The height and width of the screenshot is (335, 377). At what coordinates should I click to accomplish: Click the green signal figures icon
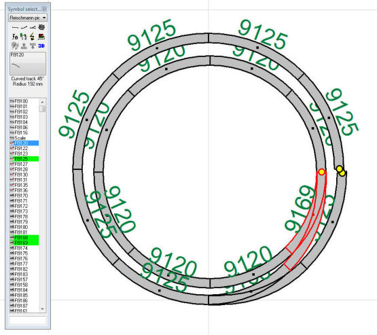(24, 37)
